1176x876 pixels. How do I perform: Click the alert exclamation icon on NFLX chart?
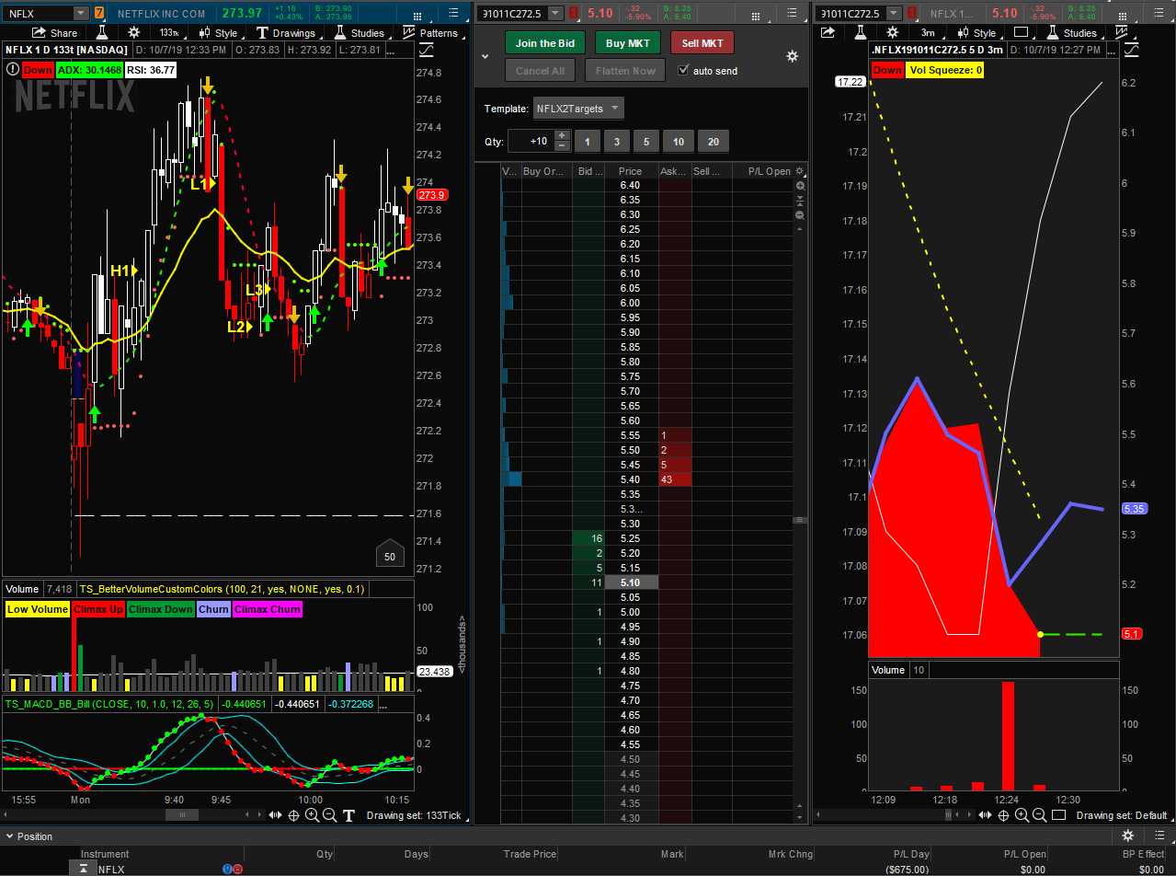(x=13, y=69)
